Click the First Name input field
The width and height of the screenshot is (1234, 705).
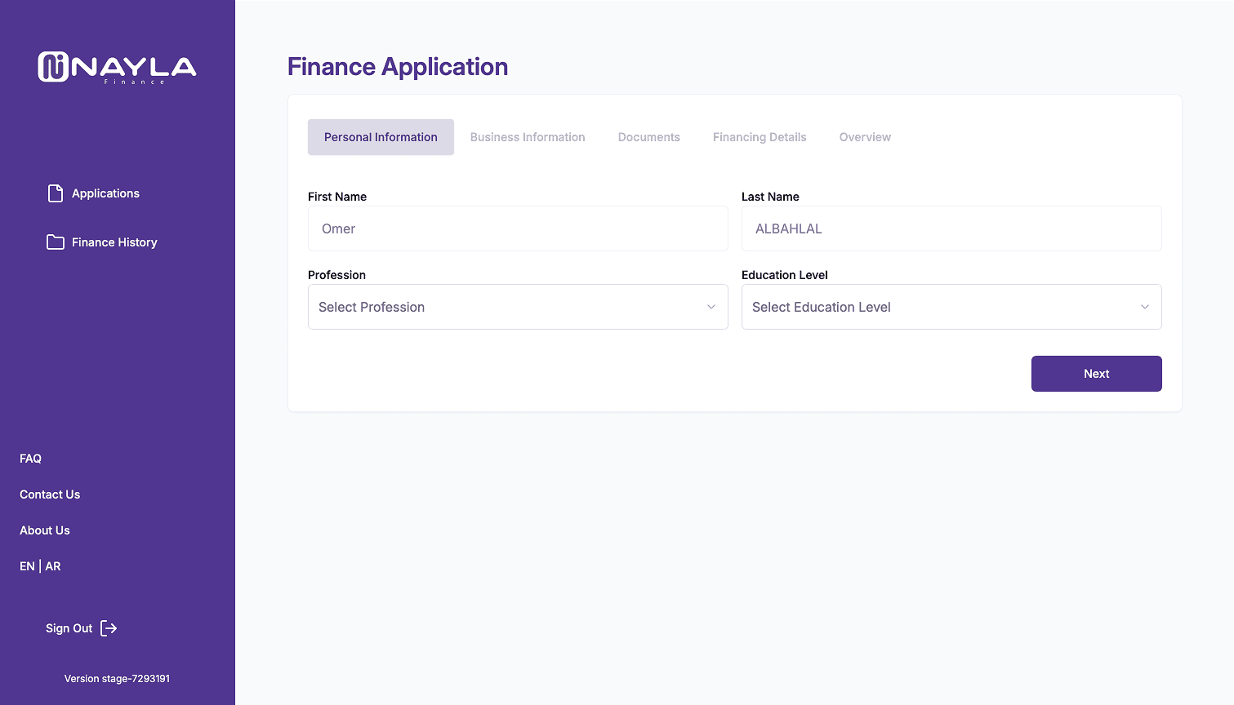[518, 228]
